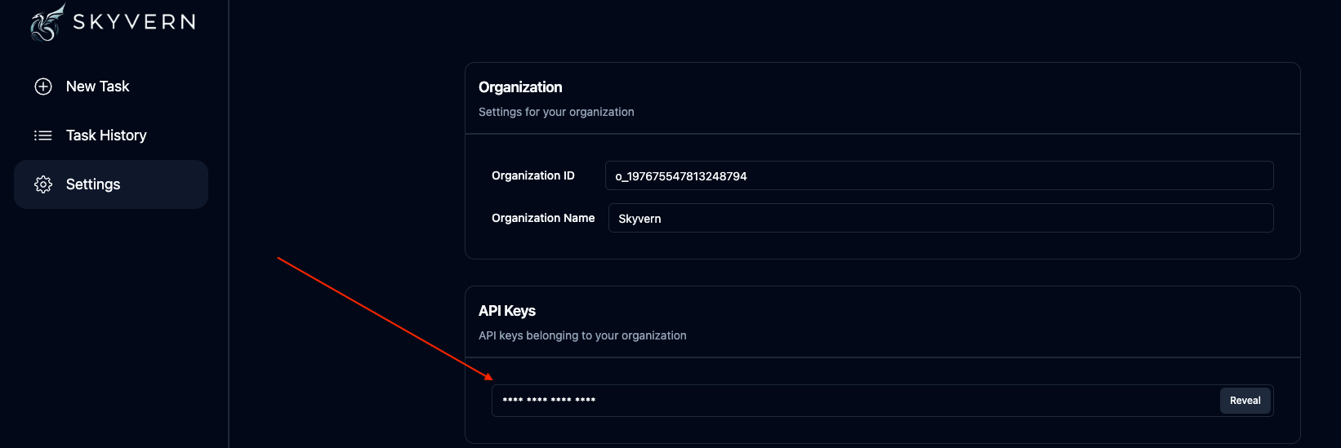Click the "Organization Name" field label
The width and height of the screenshot is (1341, 448).
click(x=543, y=218)
